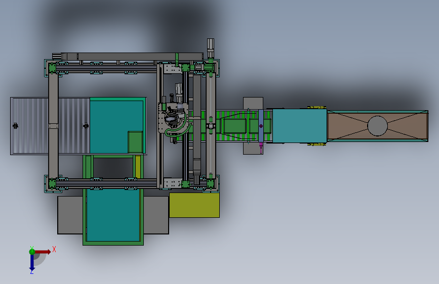Select the olive yellow cabinet box
Viewport: 439px width, 284px height.
194,205
